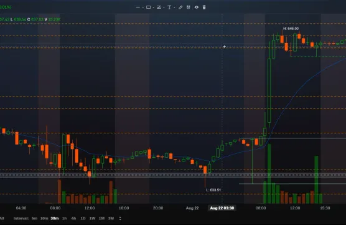The image size is (346, 225).
Task: Switch chart interval to 4h
Action: pos(73,218)
